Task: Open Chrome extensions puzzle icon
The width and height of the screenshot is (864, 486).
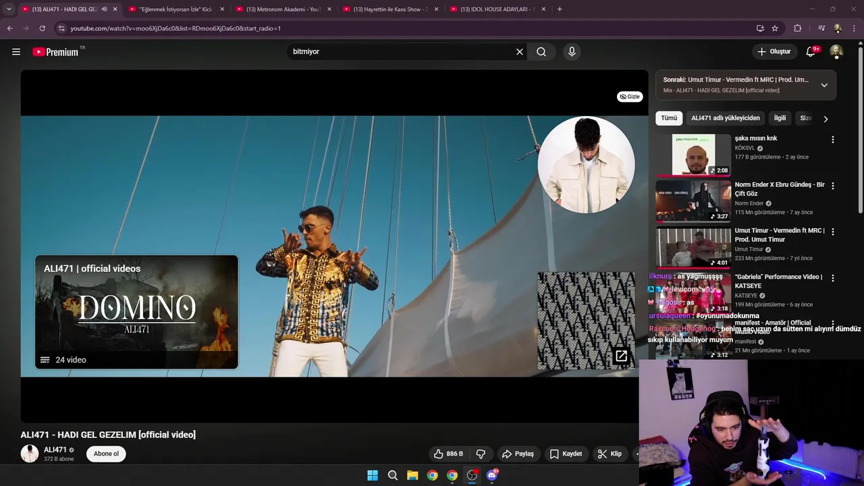Action: (x=798, y=28)
